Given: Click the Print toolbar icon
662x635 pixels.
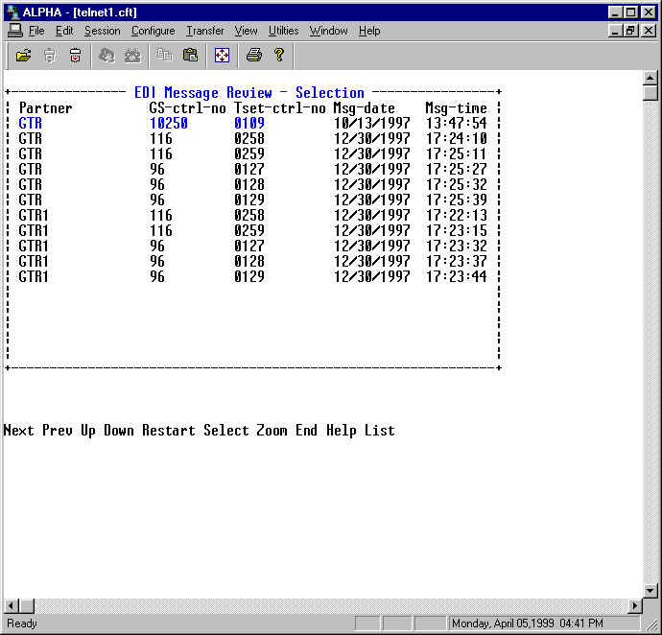Looking at the screenshot, I should [253, 55].
